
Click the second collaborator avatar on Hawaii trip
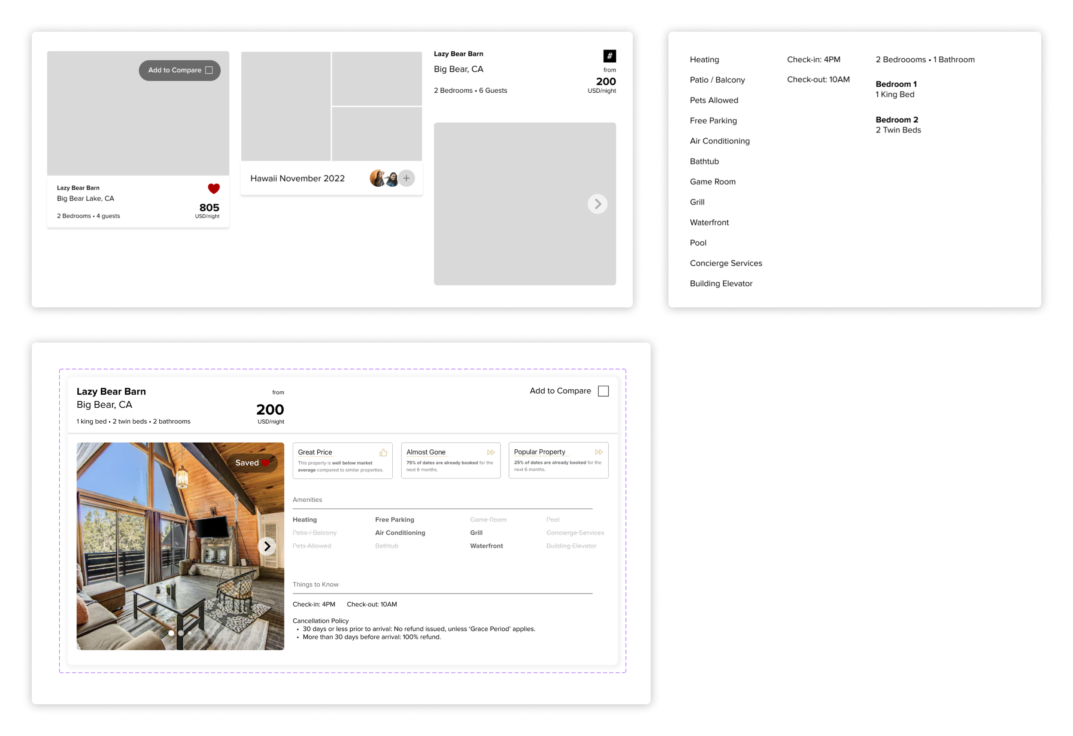coord(392,179)
